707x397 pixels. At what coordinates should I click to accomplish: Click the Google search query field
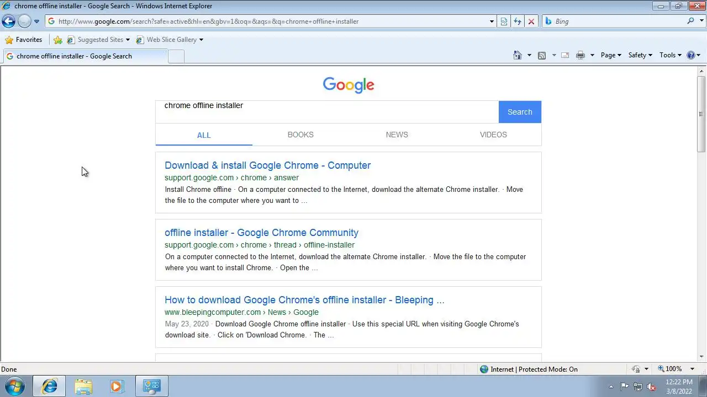point(327,112)
